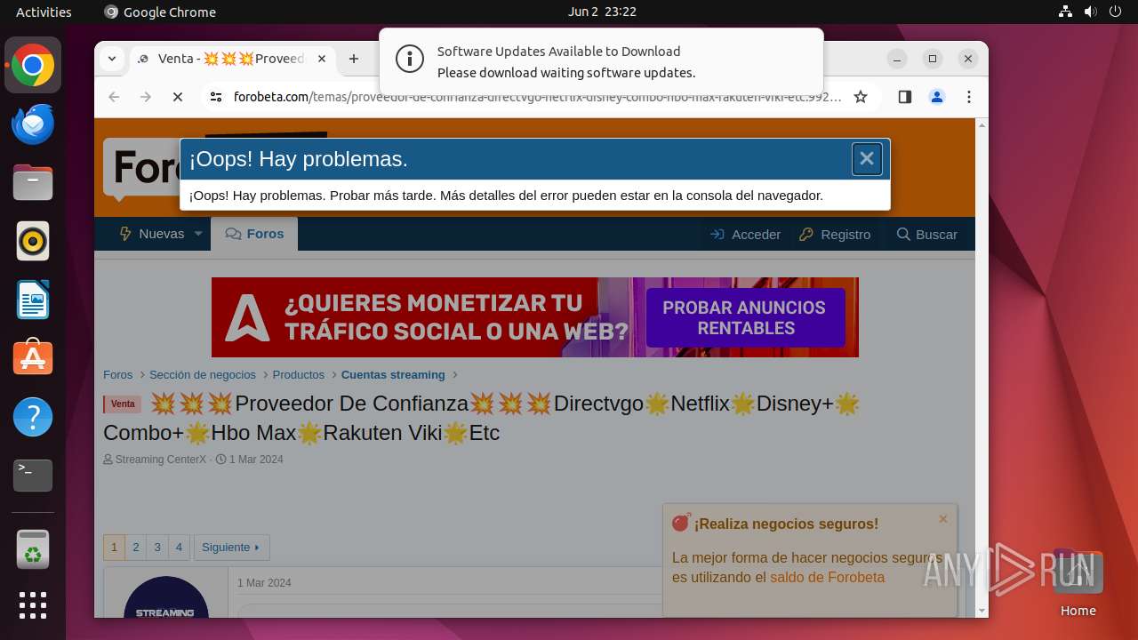
Task: Dismiss the Realiza negocios seguros notice
Action: click(943, 519)
